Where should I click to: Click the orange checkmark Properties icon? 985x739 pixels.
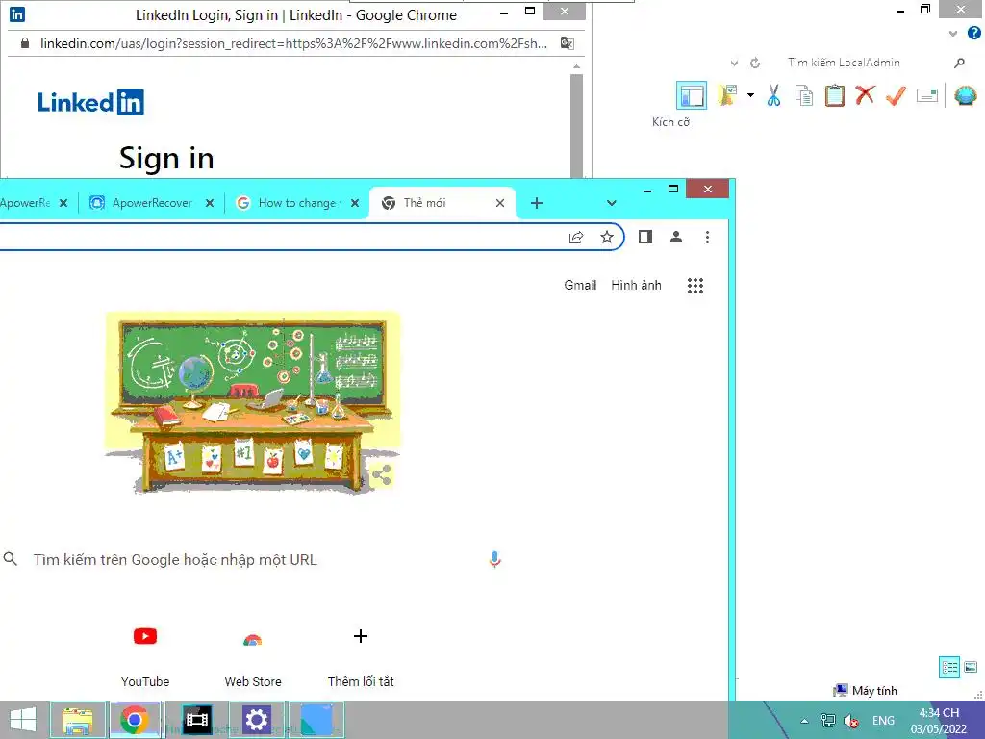(896, 95)
